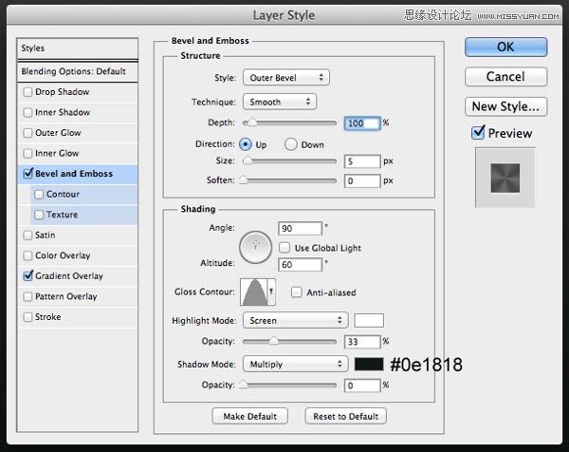Viewport: 569px width, 452px height.
Task: Click the Highlight Opacity slider handle
Action: (x=273, y=342)
